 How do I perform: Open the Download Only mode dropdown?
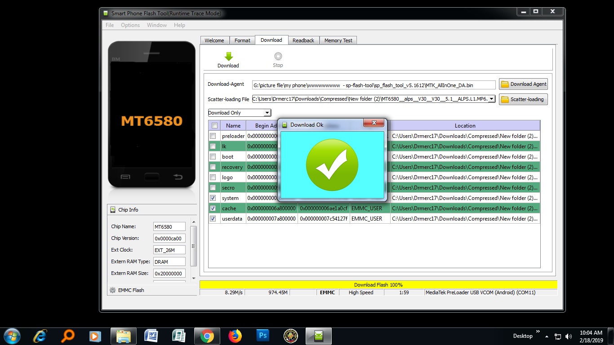(x=239, y=113)
